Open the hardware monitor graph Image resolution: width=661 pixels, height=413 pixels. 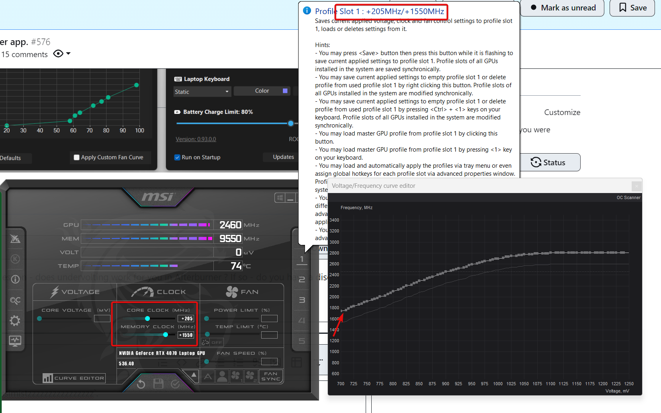15,341
